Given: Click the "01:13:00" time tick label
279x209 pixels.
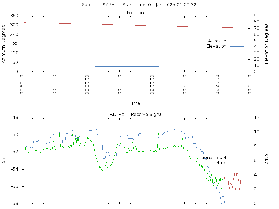Looking at the screenshot, I should coord(250,85).
